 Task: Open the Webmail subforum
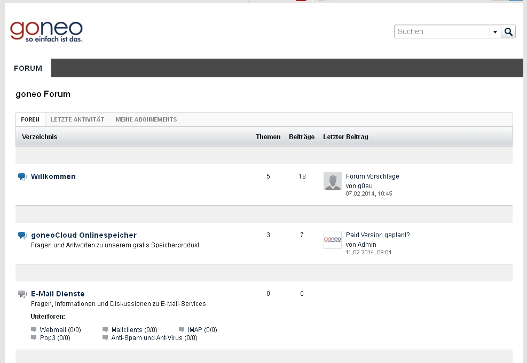click(53, 330)
